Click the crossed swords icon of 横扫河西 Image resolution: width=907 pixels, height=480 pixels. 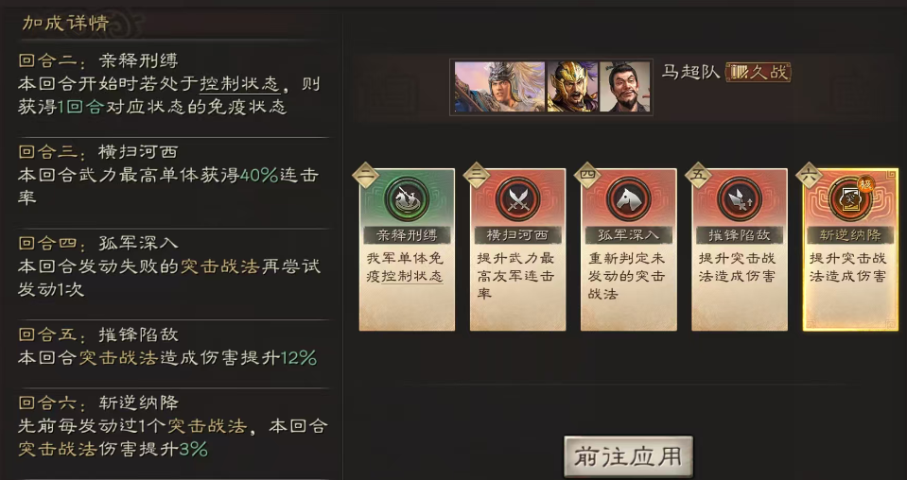pyautogui.click(x=517, y=198)
